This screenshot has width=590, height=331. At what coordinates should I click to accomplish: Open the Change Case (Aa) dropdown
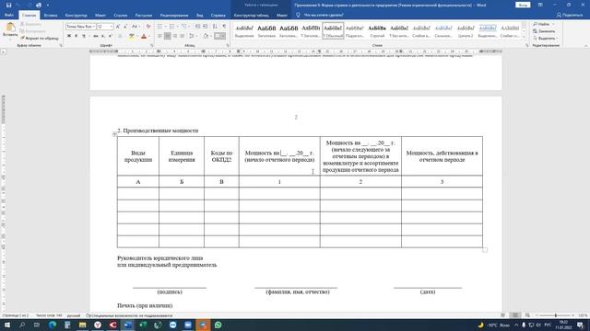tap(135, 27)
